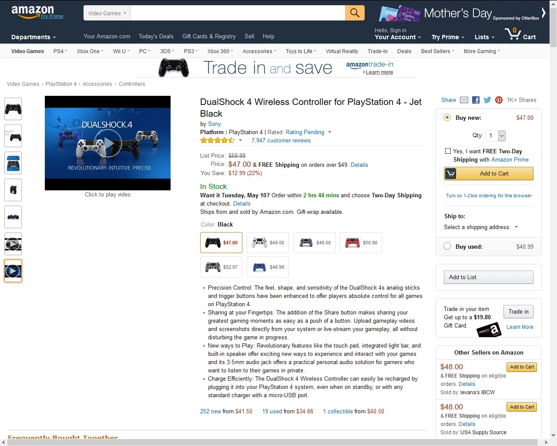Share product on Pinterest icon
Image resolution: width=557 pixels, height=446 pixels.
pos(499,100)
